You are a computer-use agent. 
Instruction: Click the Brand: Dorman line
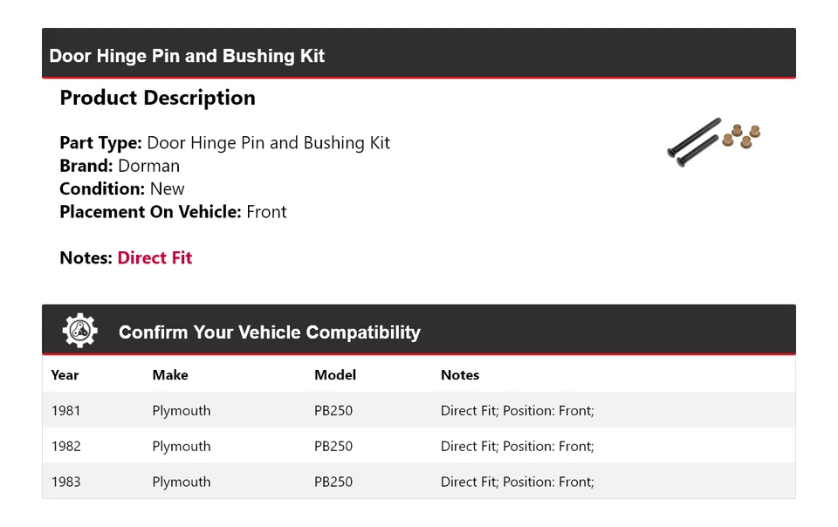click(x=120, y=166)
